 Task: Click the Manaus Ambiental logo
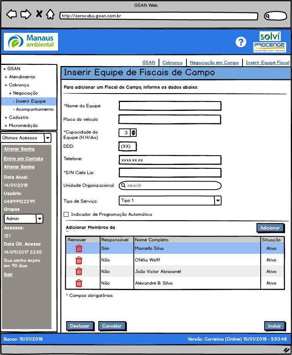click(x=31, y=42)
